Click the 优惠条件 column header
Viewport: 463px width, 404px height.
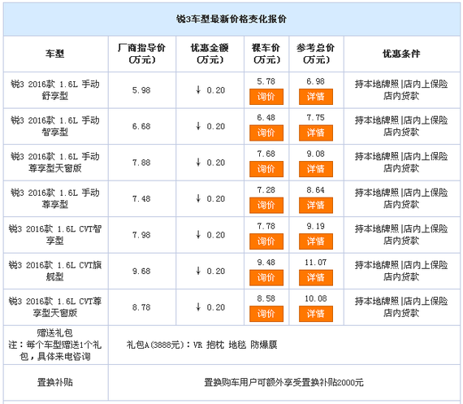coord(401,54)
